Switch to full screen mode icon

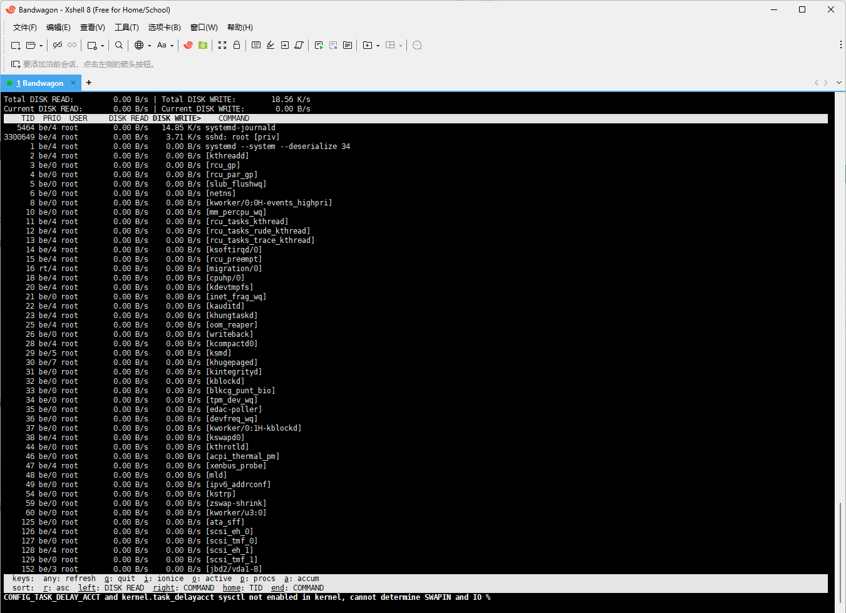tap(222, 45)
